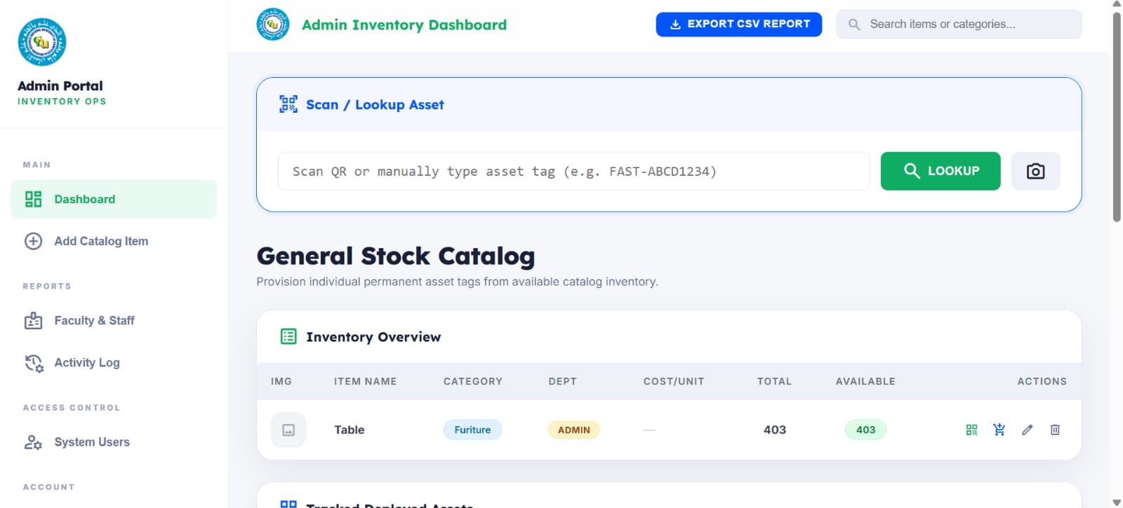1123x508 pixels.
Task: Open Dashboard in the sidebar
Action: coord(114,199)
